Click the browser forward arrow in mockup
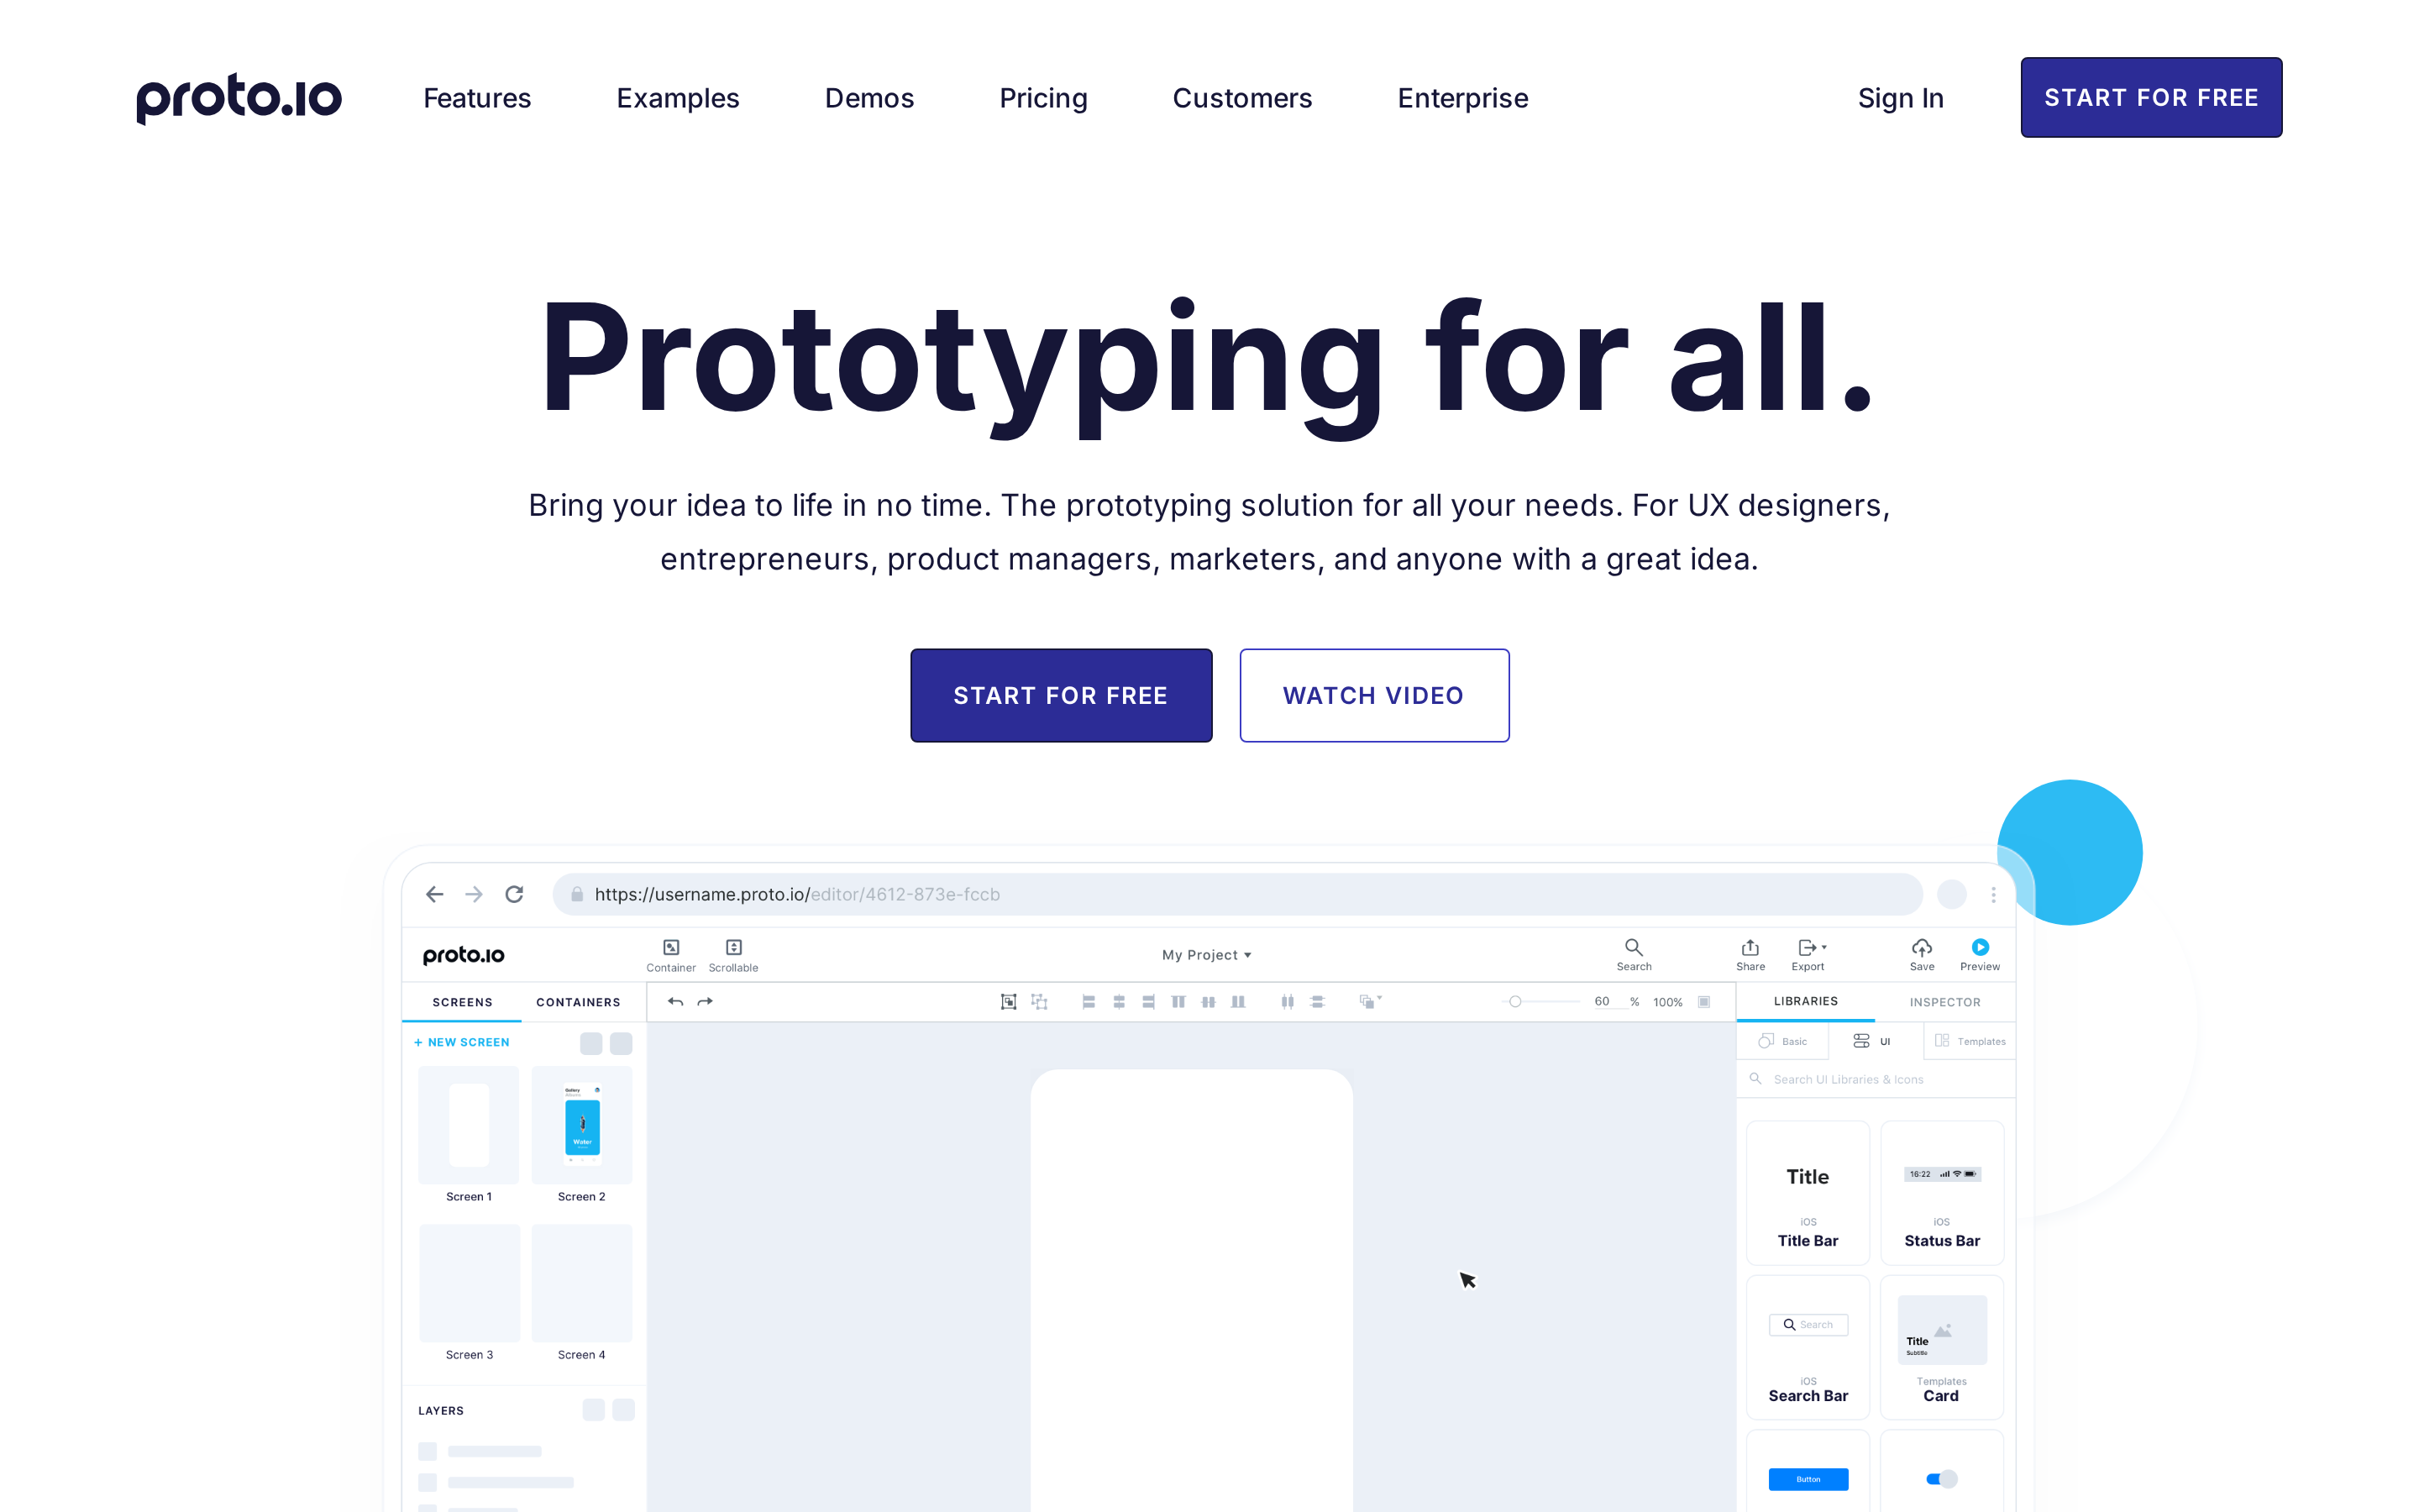Viewport: 2419px width, 1512px height. [x=474, y=894]
